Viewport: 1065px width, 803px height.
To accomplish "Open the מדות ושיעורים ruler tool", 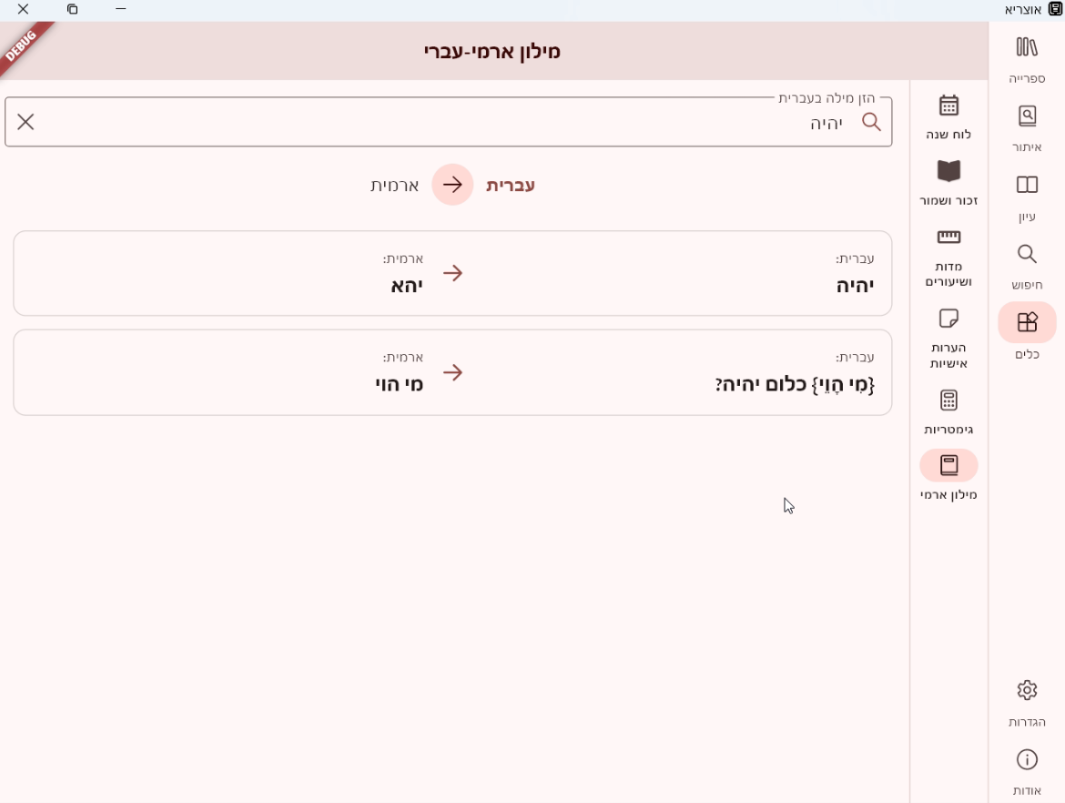I will 948,239.
